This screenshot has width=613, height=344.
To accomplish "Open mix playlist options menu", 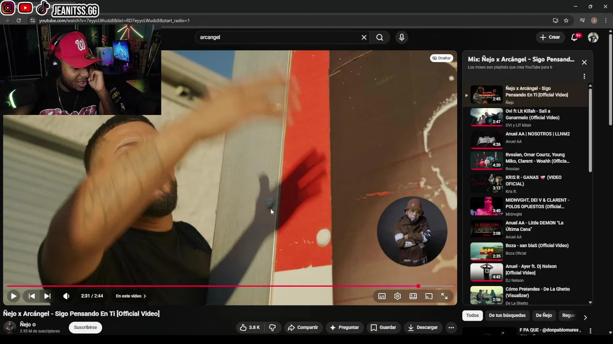I will 584,76.
